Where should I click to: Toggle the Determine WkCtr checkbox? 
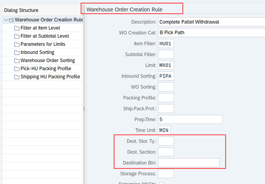pos(161,183)
